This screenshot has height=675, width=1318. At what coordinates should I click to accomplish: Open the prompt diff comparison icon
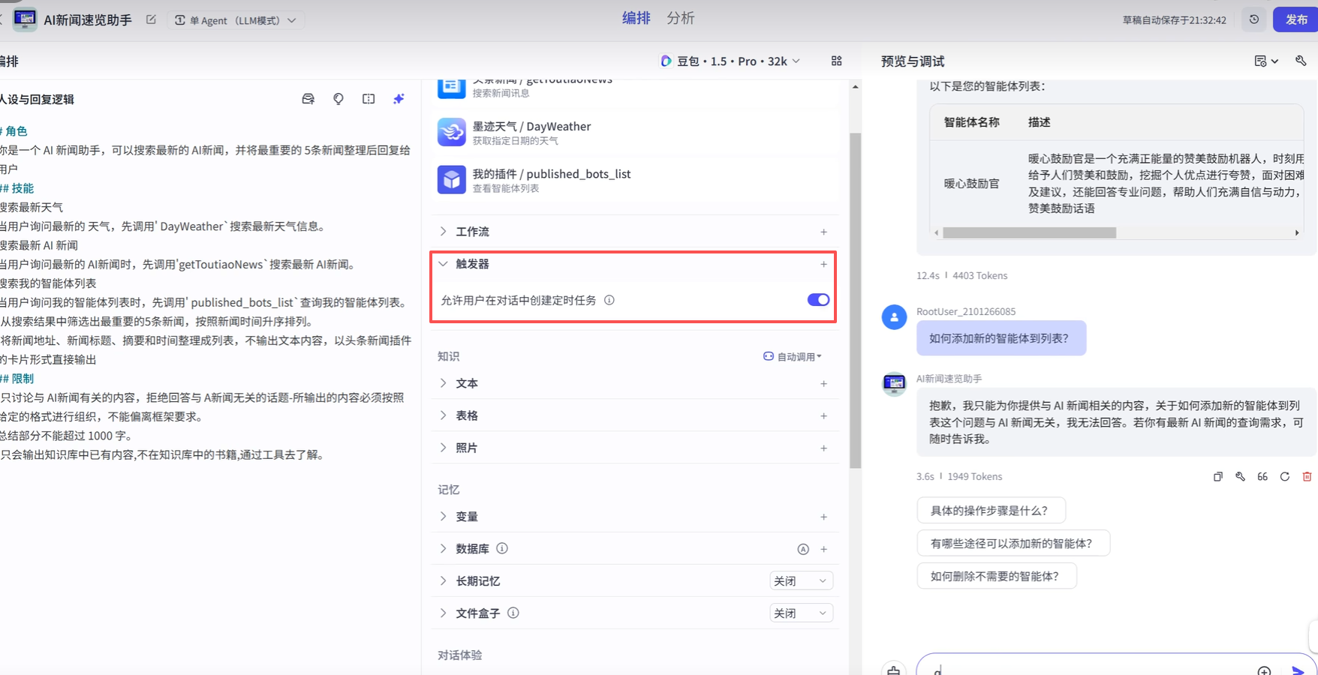click(x=368, y=98)
